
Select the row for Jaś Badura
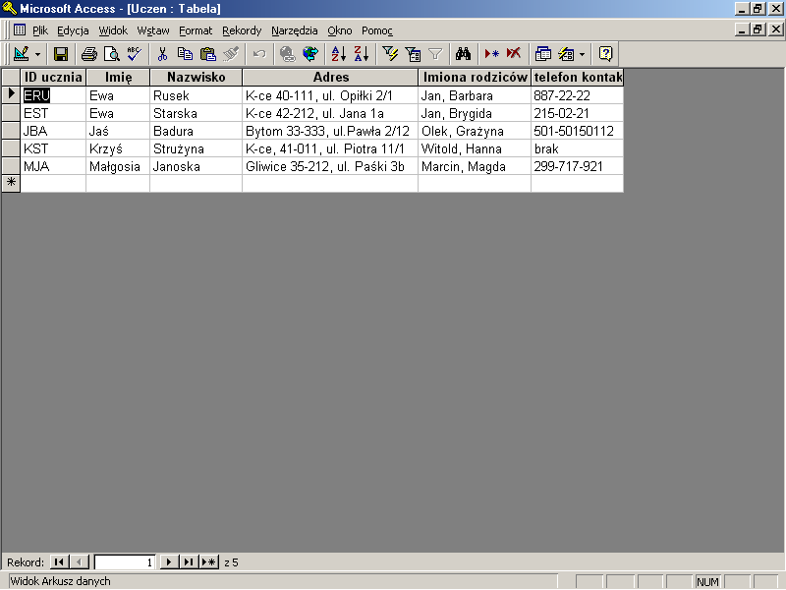point(11,131)
